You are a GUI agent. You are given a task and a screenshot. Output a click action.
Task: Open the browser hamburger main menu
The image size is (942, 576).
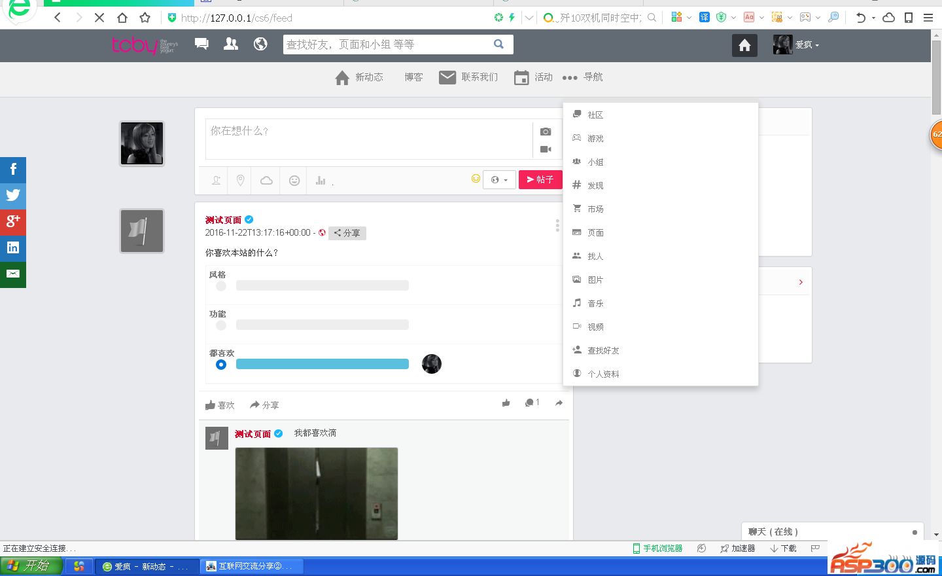(x=928, y=18)
